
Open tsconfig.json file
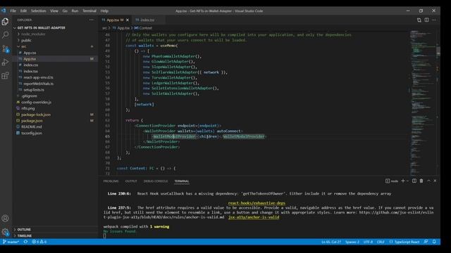[32, 133]
